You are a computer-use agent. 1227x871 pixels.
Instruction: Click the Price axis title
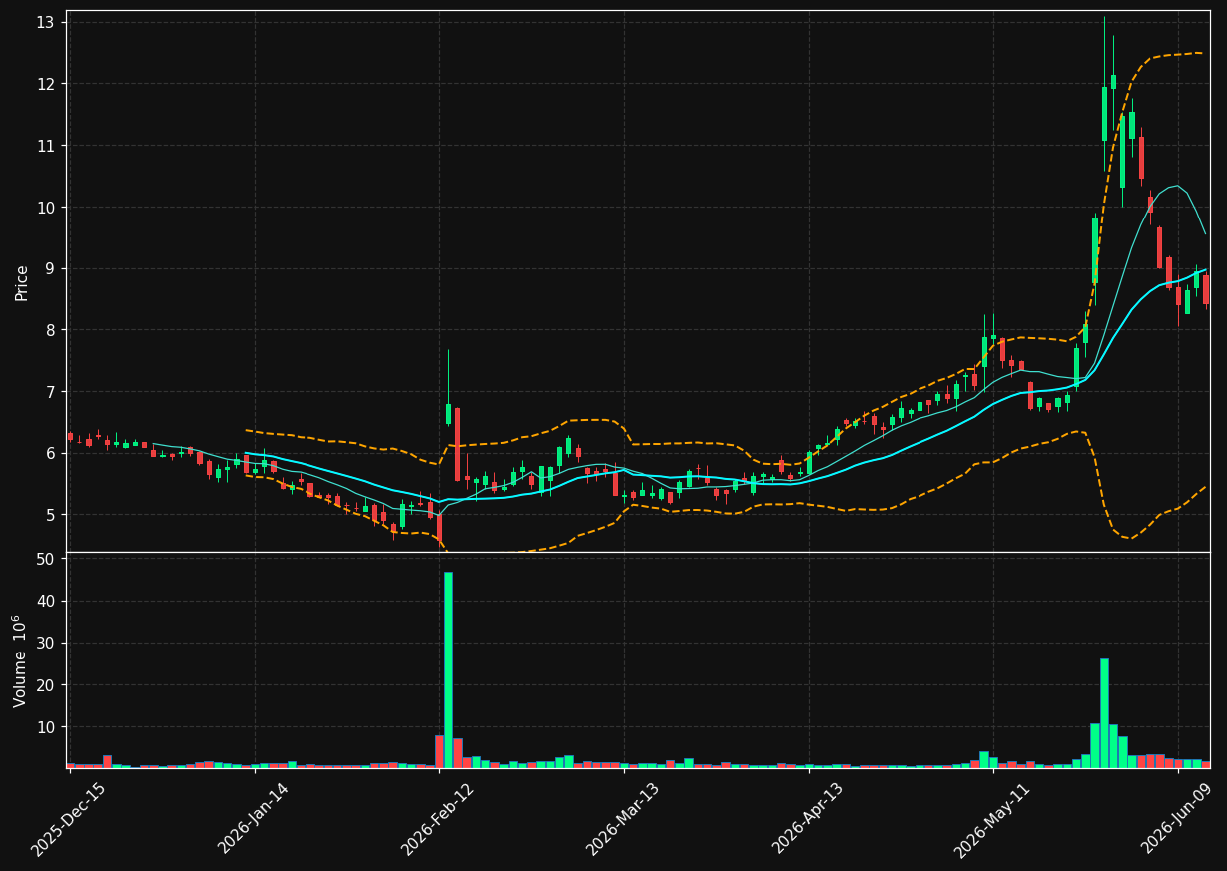[22, 282]
